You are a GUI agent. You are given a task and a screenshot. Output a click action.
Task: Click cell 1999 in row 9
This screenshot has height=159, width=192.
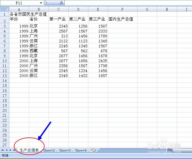coord(19,56)
